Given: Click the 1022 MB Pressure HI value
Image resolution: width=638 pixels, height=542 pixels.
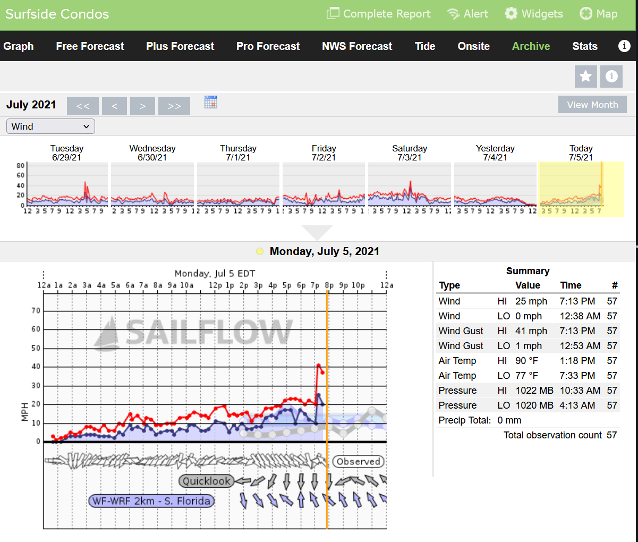Looking at the screenshot, I should [534, 391].
